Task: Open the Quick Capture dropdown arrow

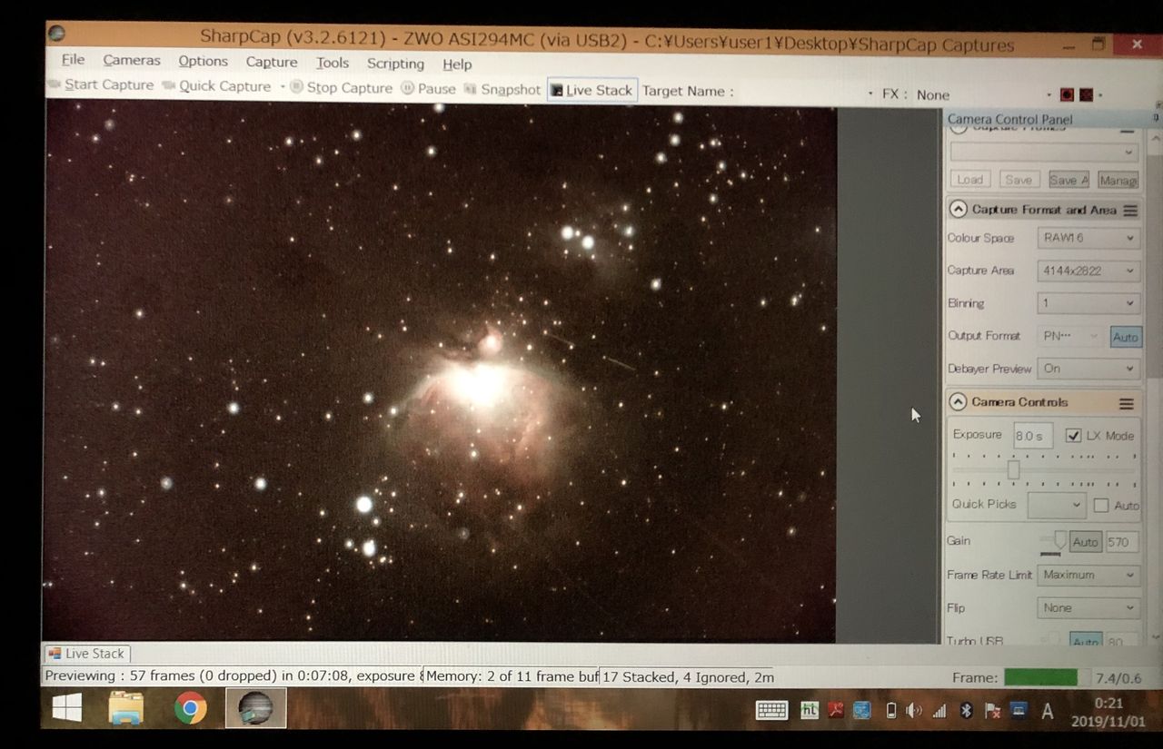Action: (283, 87)
